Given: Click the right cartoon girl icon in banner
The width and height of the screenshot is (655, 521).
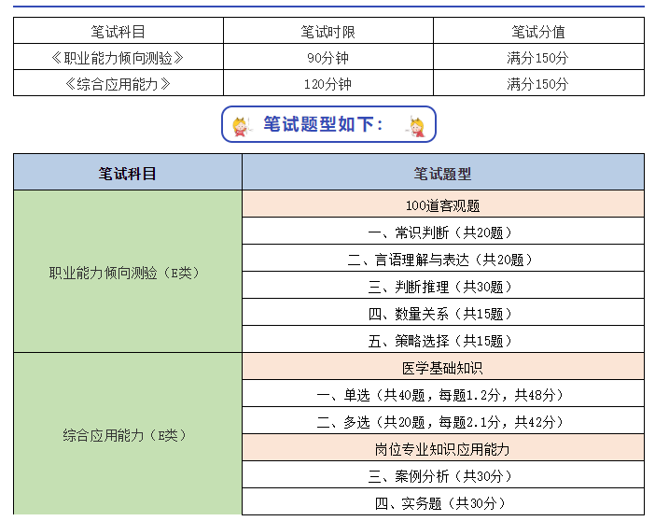Looking at the screenshot, I should 416,126.
